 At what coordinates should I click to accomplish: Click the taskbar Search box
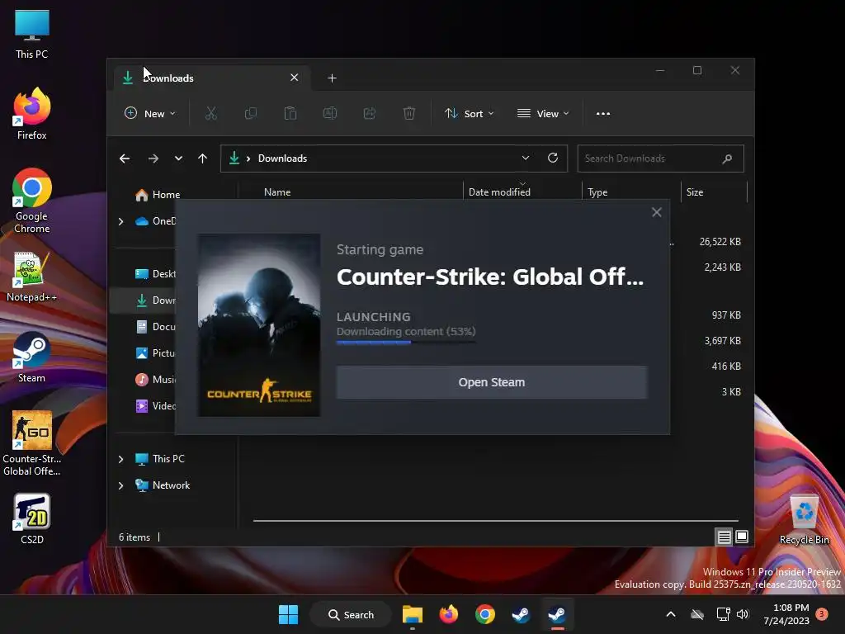click(350, 614)
